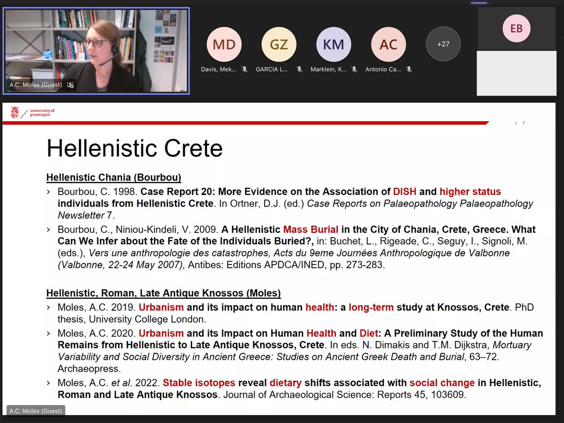The image size is (564, 423).
Task: Click Urbanism in the Moles 2019 entry
Action: click(161, 307)
